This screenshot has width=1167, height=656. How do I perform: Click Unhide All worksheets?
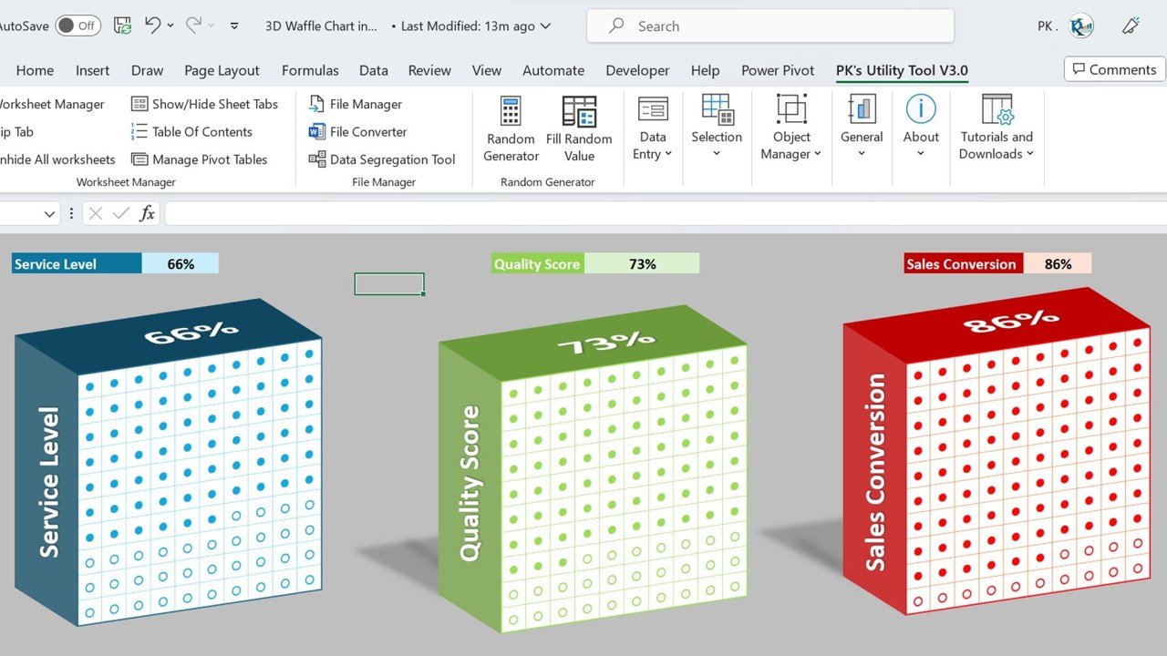click(x=57, y=159)
